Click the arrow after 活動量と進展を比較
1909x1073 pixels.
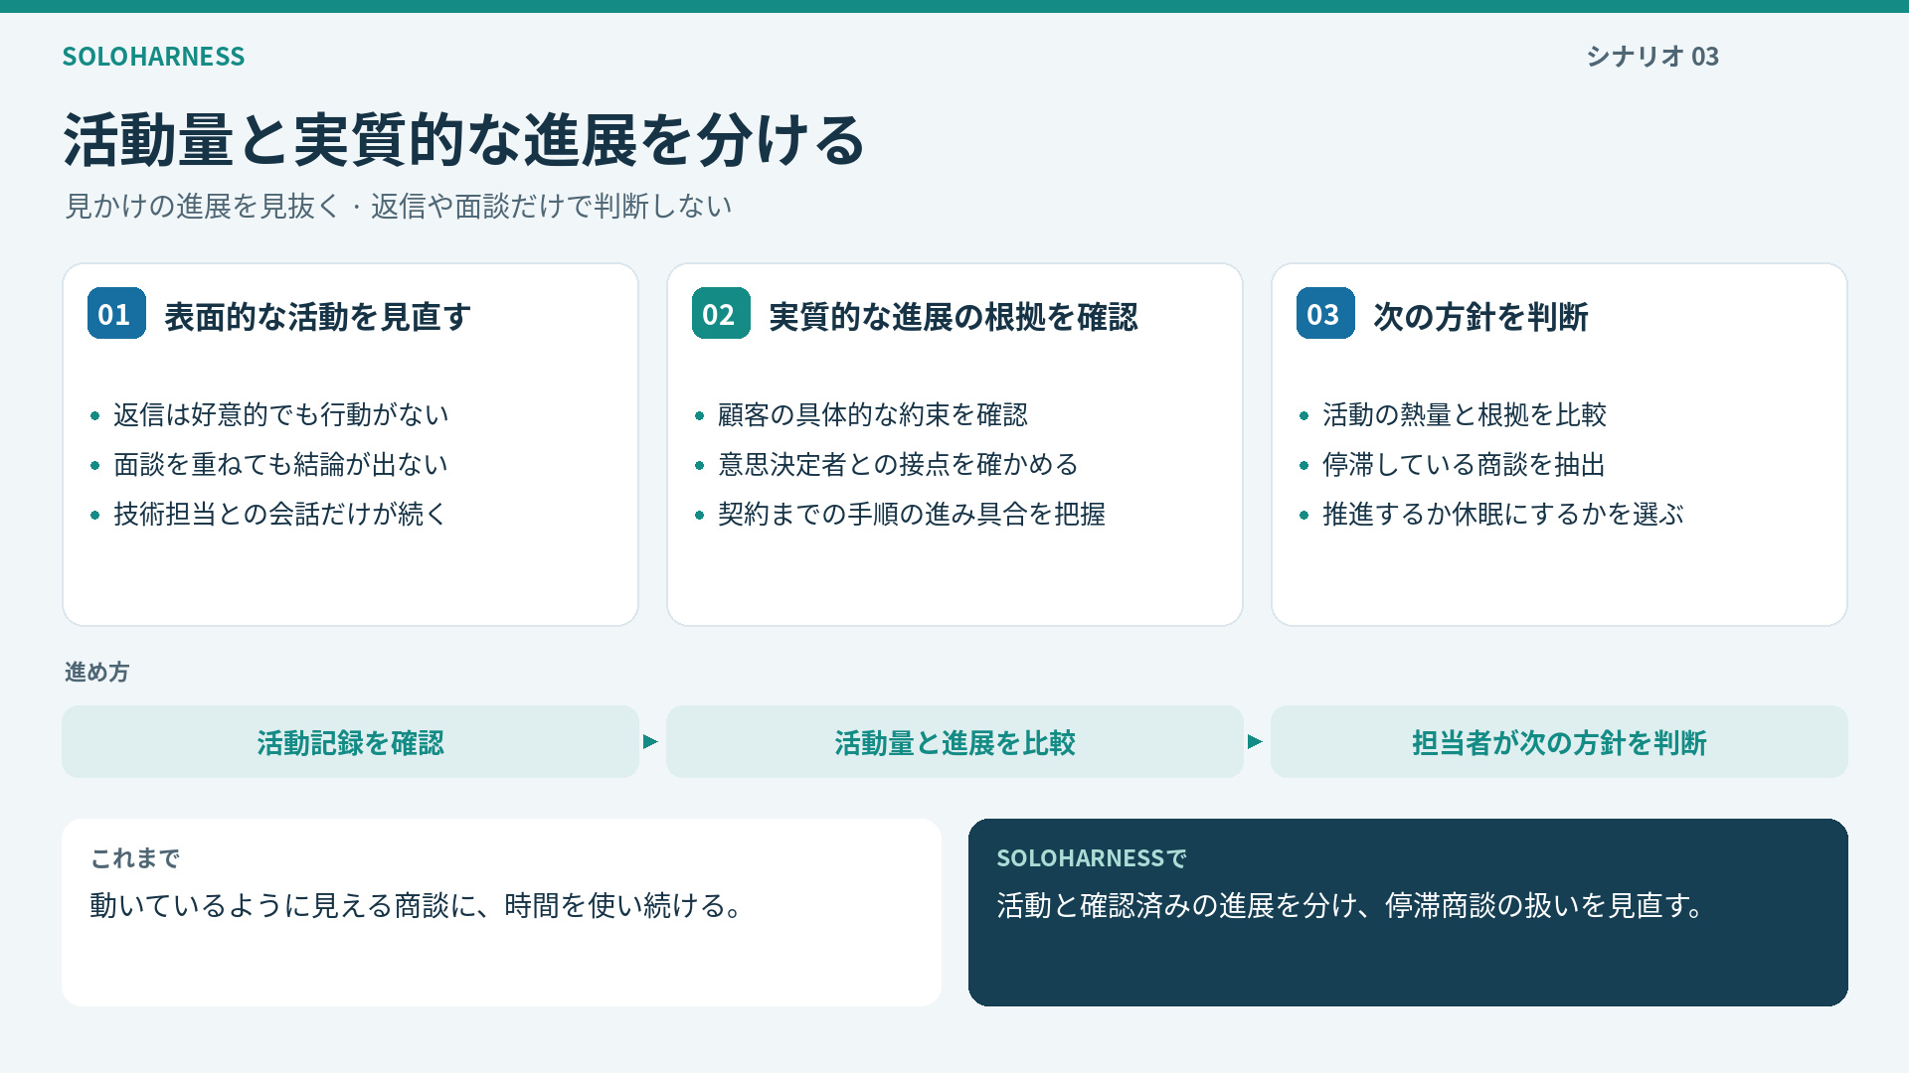(1256, 741)
